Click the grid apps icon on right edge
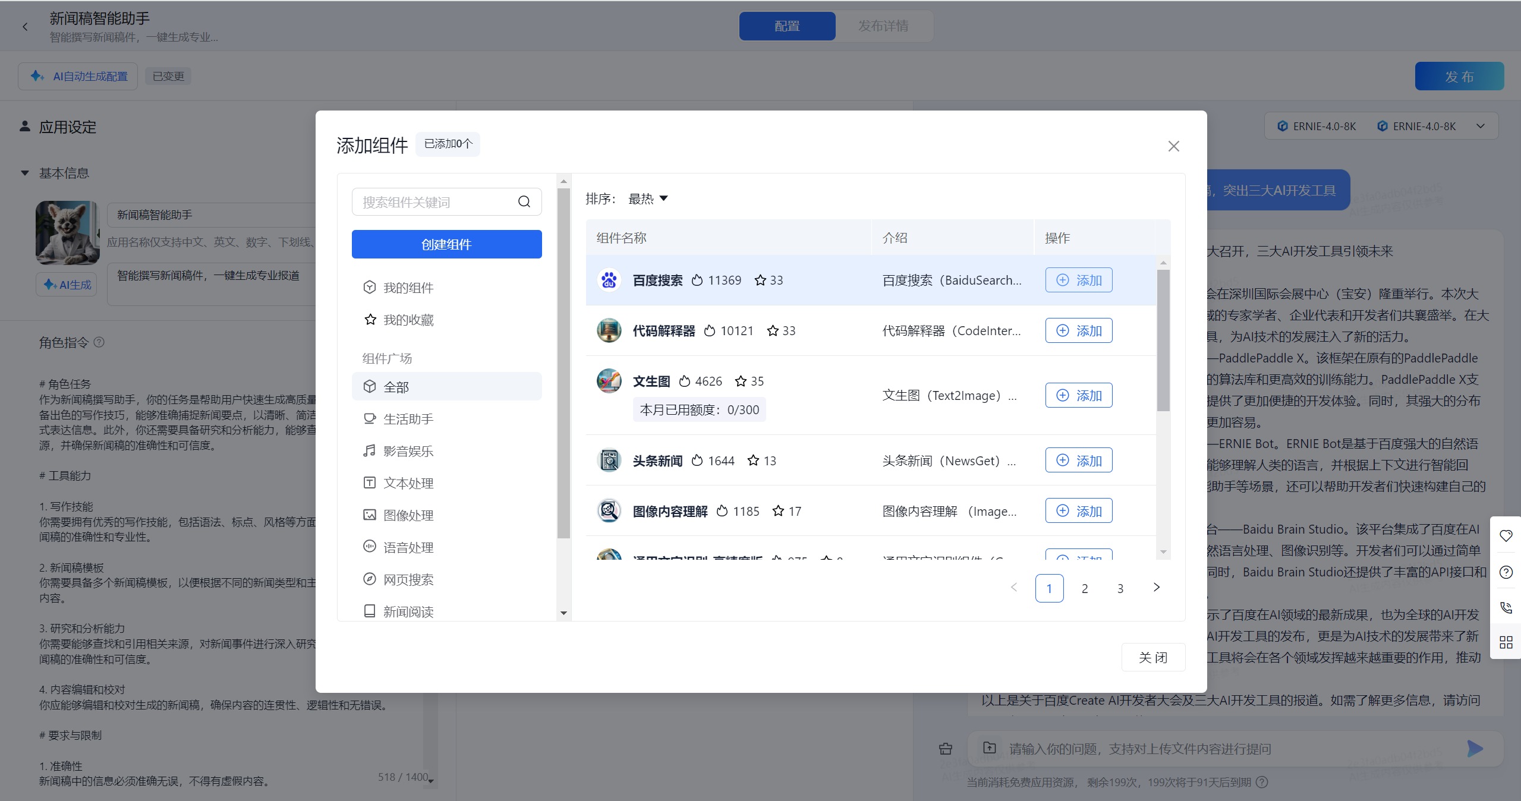The width and height of the screenshot is (1521, 801). (x=1506, y=642)
